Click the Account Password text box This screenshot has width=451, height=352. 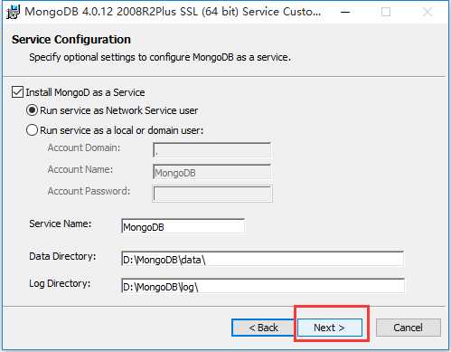click(x=212, y=194)
